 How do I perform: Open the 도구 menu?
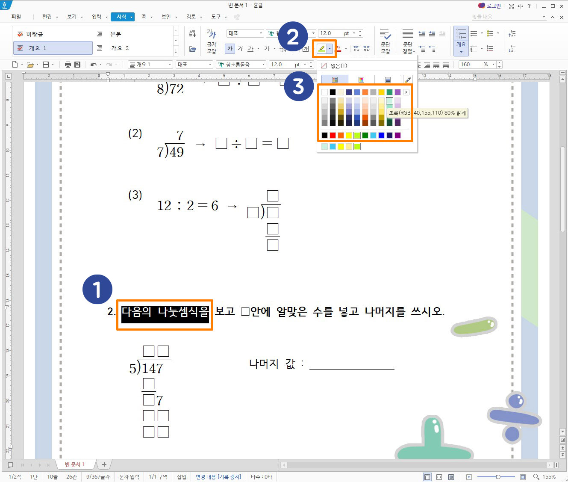[x=216, y=17]
